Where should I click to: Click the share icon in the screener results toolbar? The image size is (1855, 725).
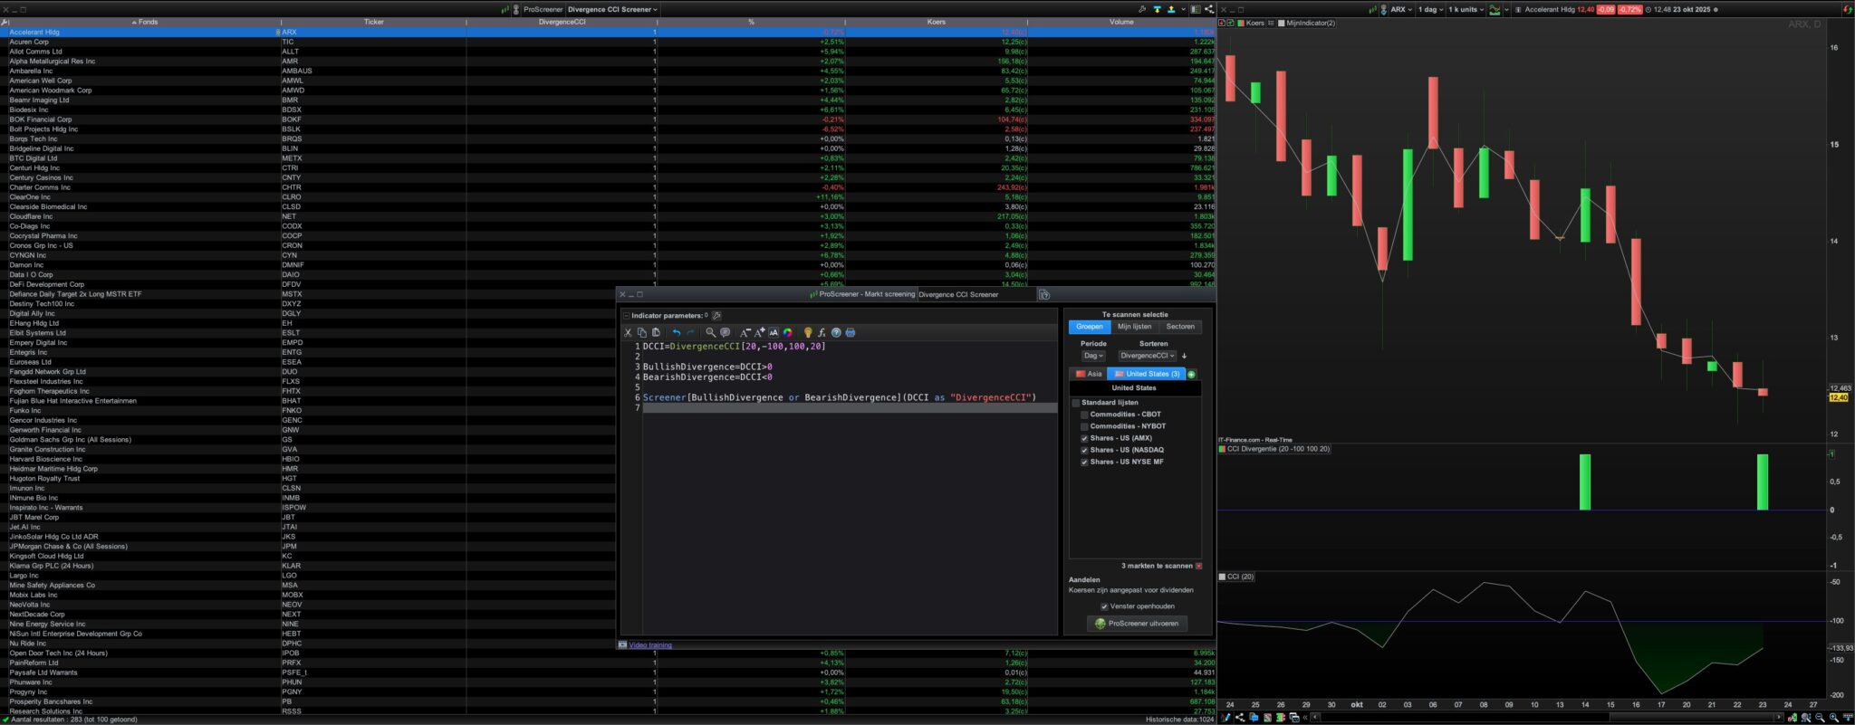coord(1208,9)
